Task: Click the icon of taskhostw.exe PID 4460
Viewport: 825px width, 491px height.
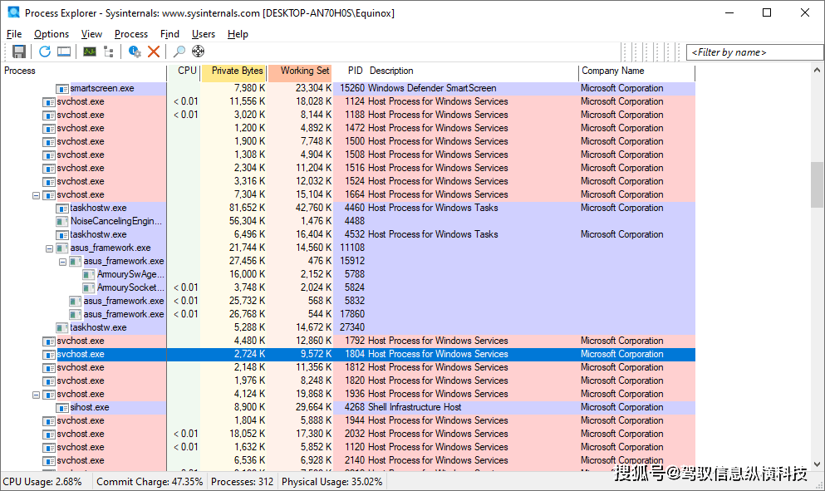Action: click(62, 208)
